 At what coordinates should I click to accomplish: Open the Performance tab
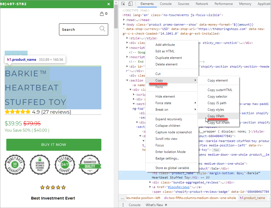[224, 4]
